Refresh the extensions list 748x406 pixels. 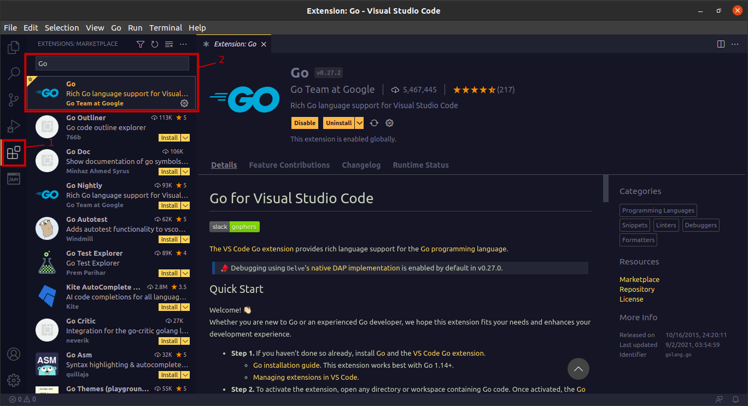coord(155,44)
